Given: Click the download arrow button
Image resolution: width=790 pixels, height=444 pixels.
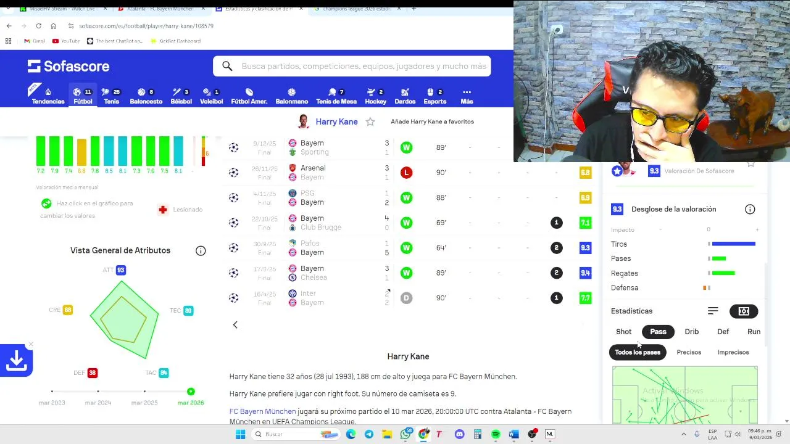Looking at the screenshot, I should 16,361.
